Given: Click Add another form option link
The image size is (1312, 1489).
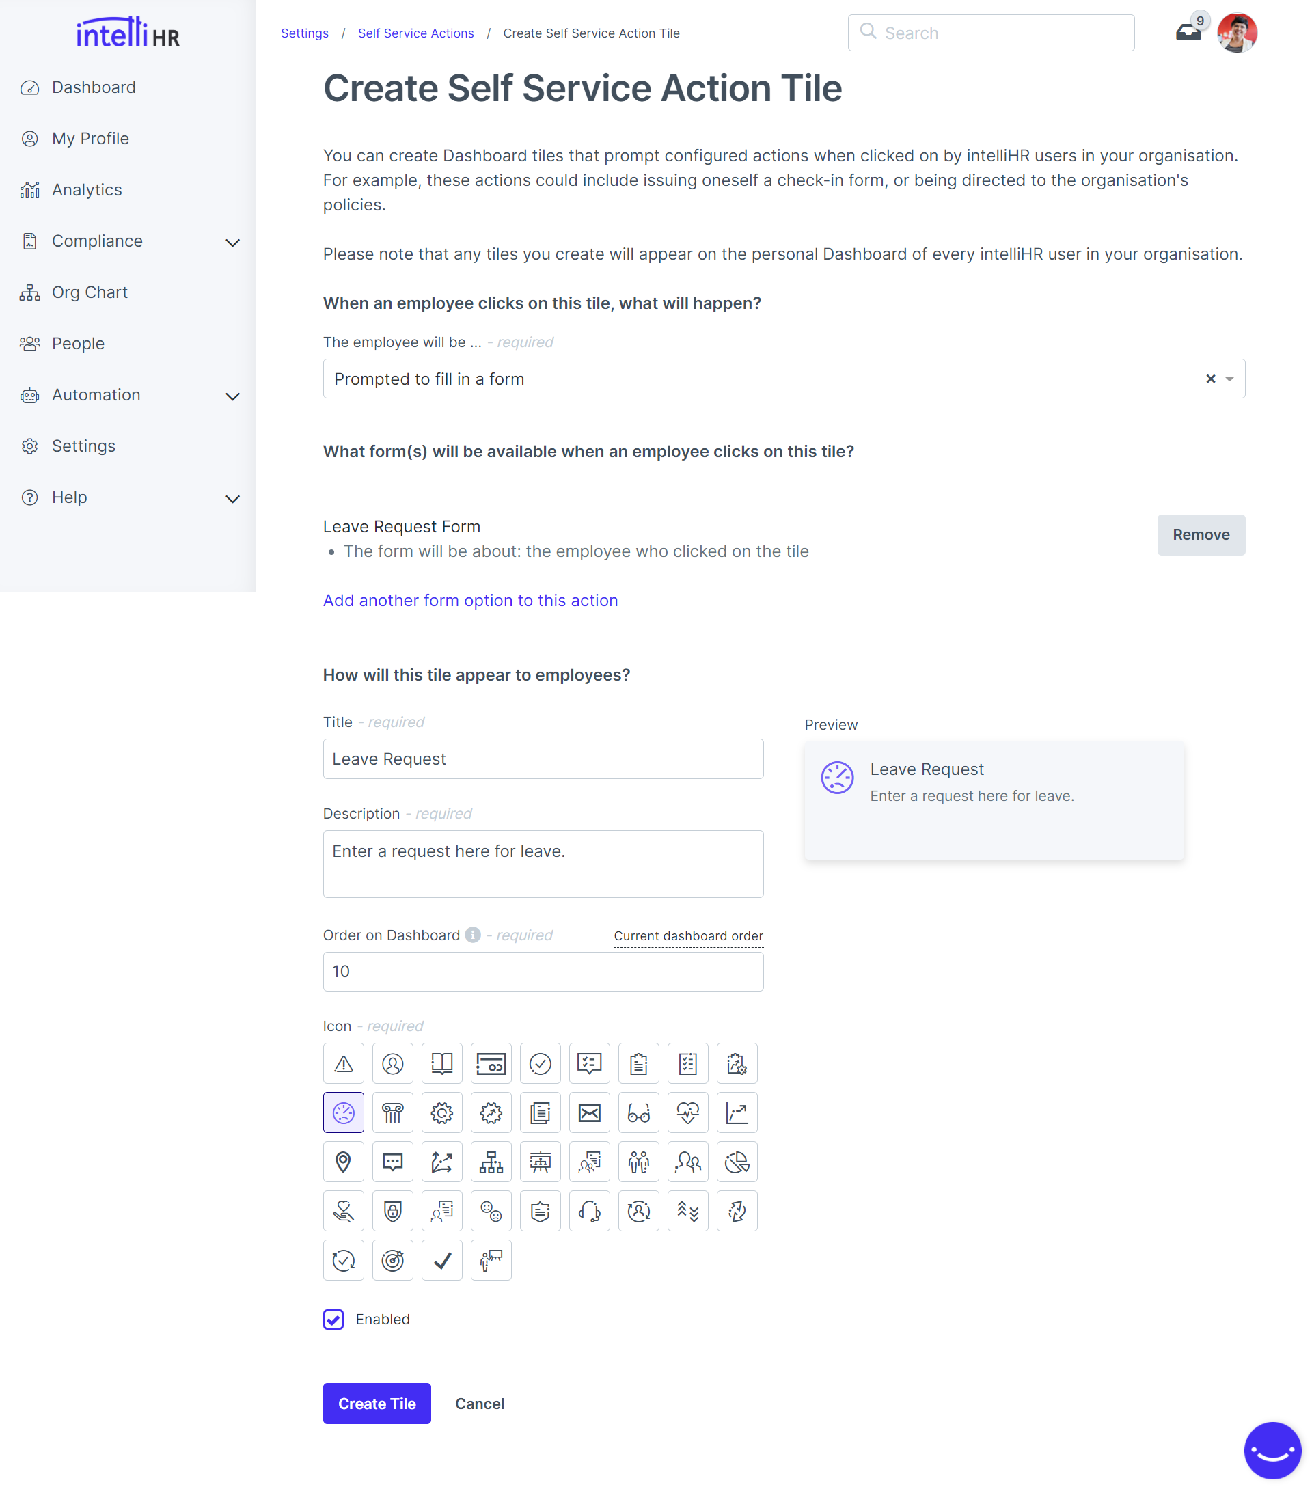Looking at the screenshot, I should [x=470, y=600].
